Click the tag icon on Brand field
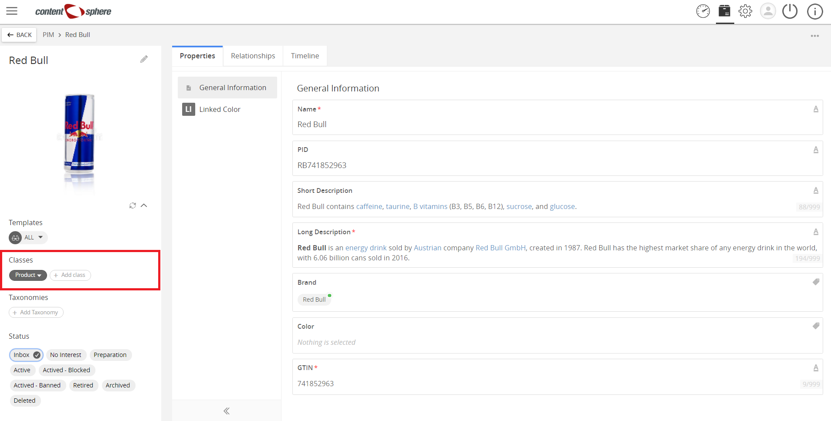 [816, 282]
